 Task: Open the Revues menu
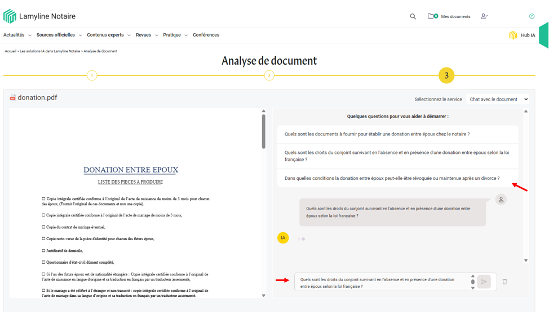[x=147, y=35]
